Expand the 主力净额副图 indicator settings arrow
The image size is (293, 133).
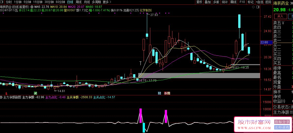tap(1, 97)
